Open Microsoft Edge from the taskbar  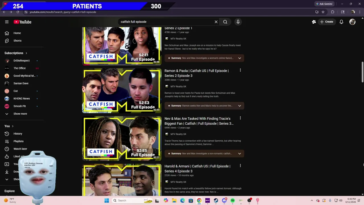point(182,200)
